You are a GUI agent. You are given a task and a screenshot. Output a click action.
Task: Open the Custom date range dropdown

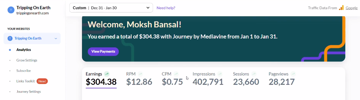111,8
